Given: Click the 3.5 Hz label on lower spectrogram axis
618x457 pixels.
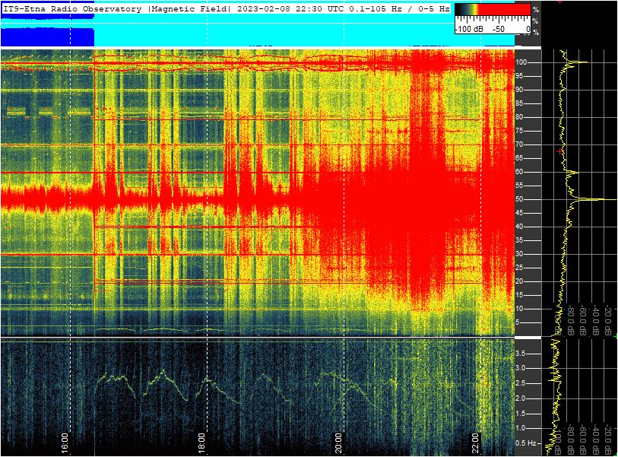Looking at the screenshot, I should [x=522, y=354].
